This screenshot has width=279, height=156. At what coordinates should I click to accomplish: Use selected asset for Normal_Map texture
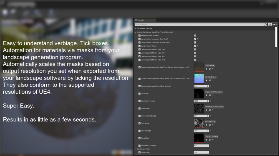[x=206, y=80]
